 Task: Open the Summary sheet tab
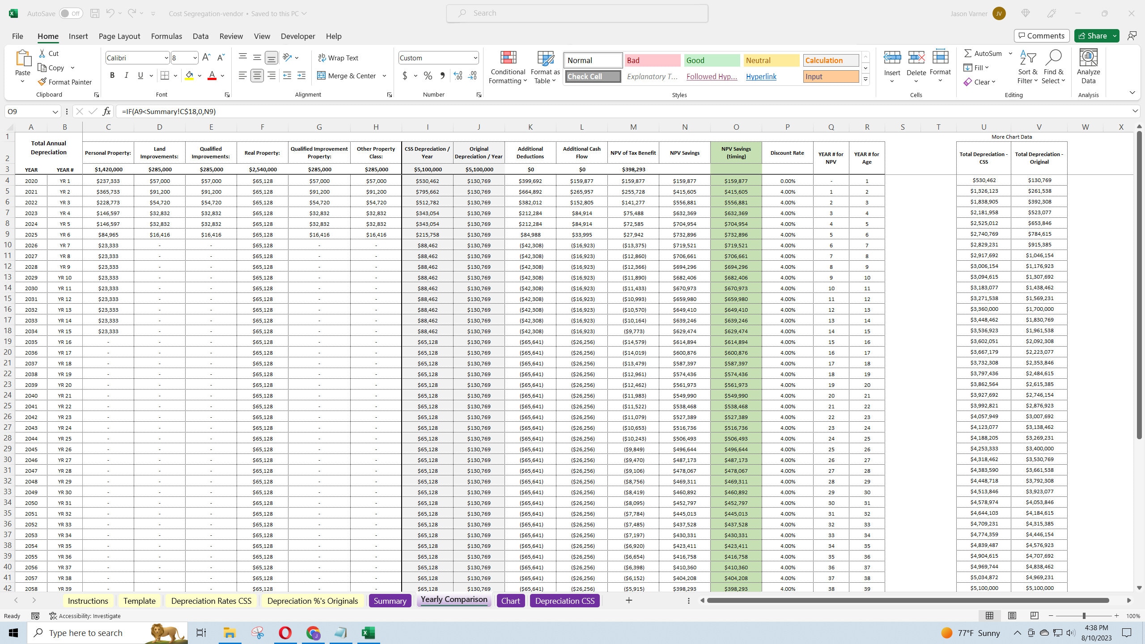tap(390, 601)
